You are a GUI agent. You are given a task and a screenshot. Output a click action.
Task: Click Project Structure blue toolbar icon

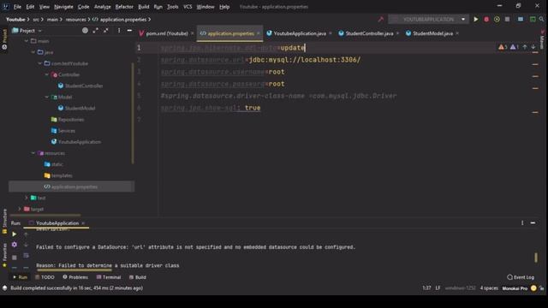pos(521,19)
